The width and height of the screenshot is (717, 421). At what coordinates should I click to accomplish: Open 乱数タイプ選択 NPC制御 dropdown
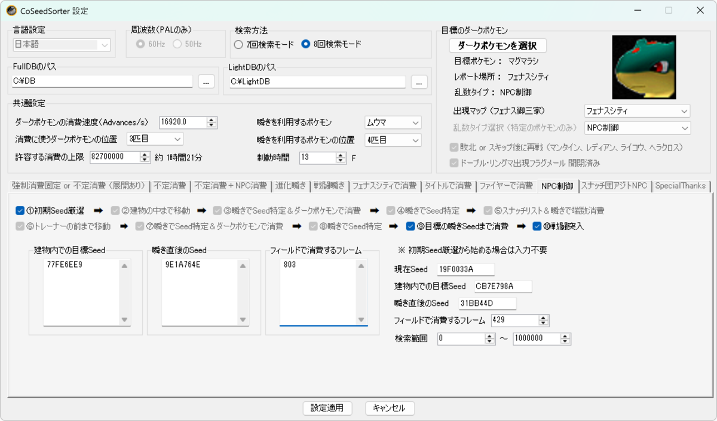click(637, 128)
